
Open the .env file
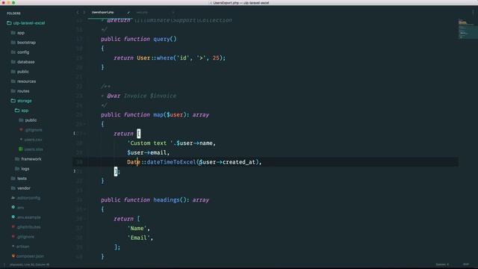point(18,208)
